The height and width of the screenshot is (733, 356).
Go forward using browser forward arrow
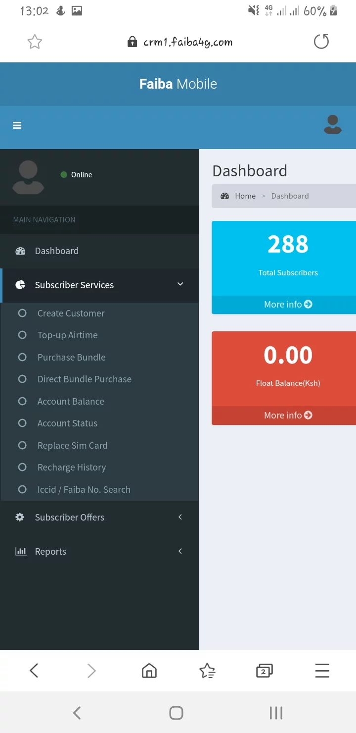91,671
